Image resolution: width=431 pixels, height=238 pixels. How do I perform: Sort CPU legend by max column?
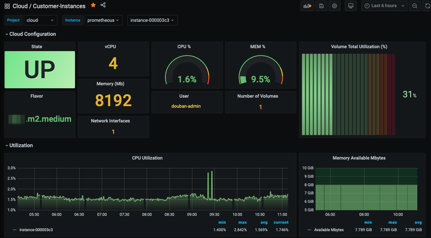[x=243, y=222]
